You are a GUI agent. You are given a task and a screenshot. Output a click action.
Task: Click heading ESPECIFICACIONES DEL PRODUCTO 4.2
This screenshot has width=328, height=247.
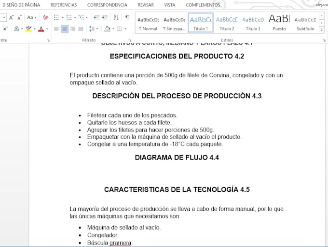177,56
